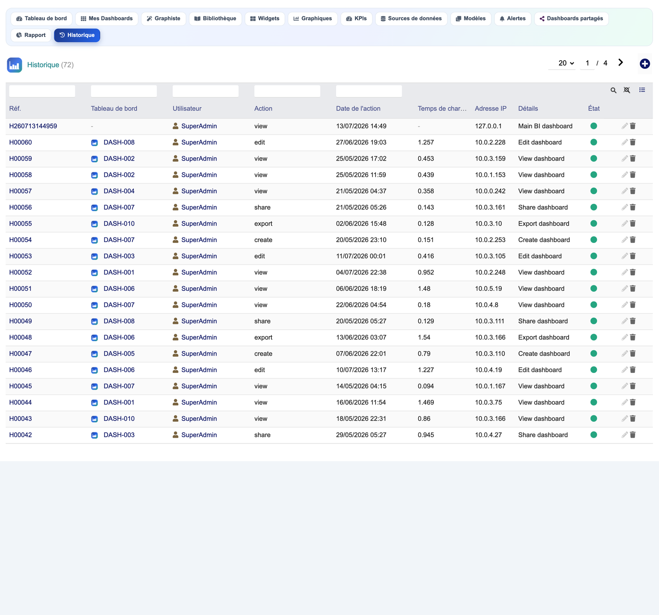Open the H260713144959 reference link
The image size is (659, 615).
point(33,126)
